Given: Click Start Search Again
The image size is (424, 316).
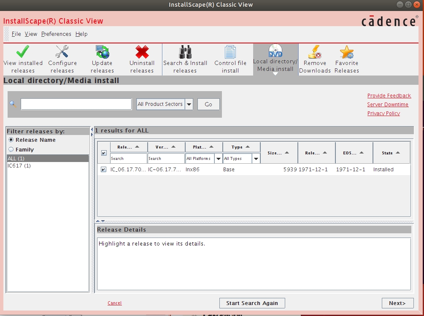Looking at the screenshot, I should point(252,303).
